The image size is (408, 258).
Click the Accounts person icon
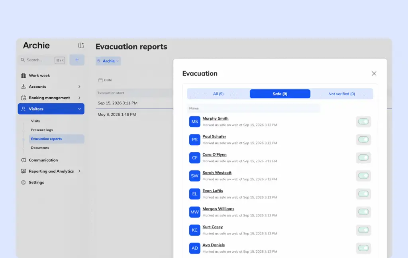(x=24, y=87)
